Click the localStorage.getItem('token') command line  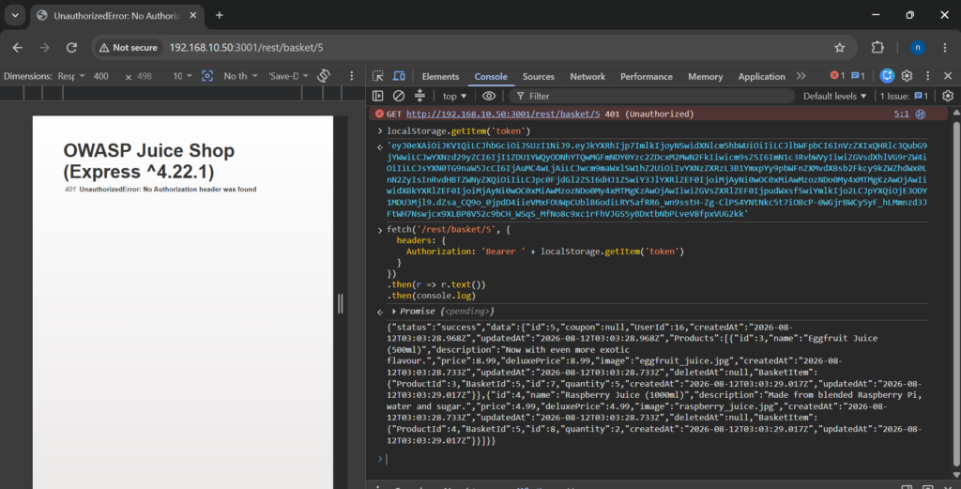(x=458, y=131)
